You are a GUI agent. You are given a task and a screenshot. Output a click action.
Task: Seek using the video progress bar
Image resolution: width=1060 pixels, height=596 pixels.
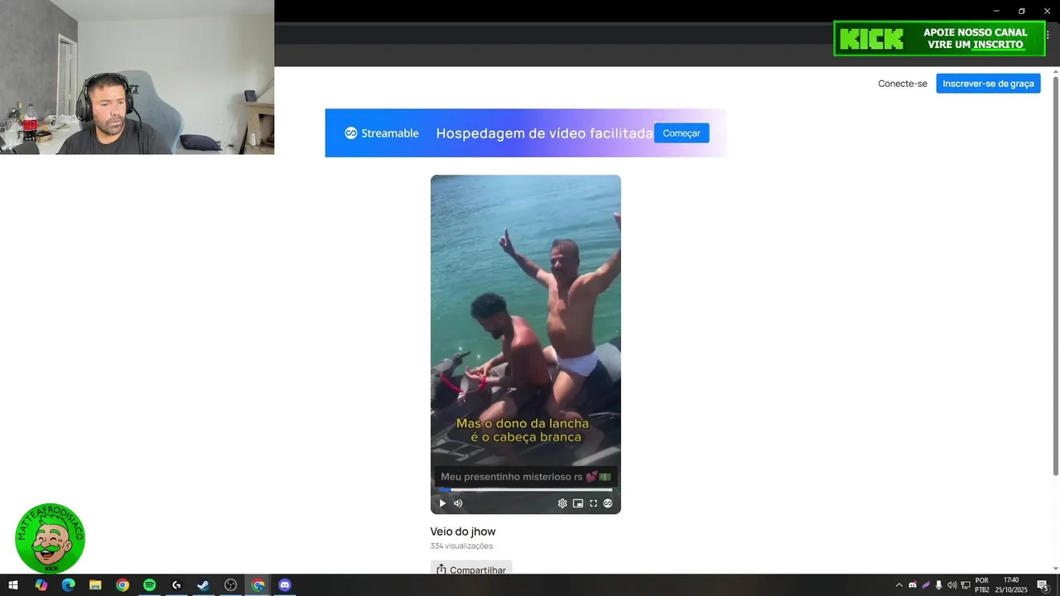(525, 490)
